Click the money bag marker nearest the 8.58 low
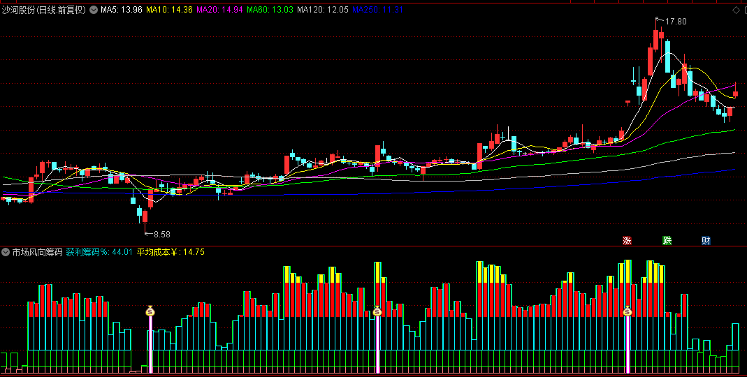 click(150, 311)
